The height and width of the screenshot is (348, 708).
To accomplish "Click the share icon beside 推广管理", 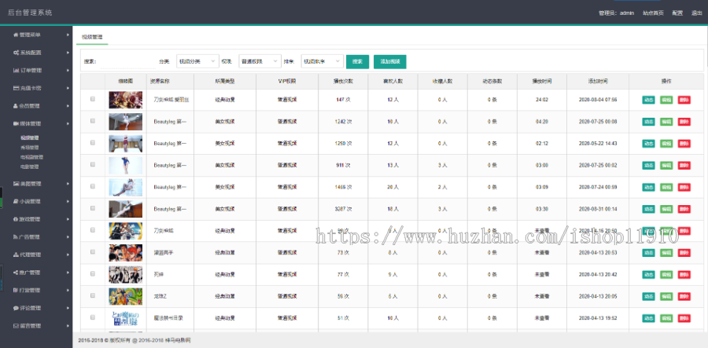I will [16, 273].
